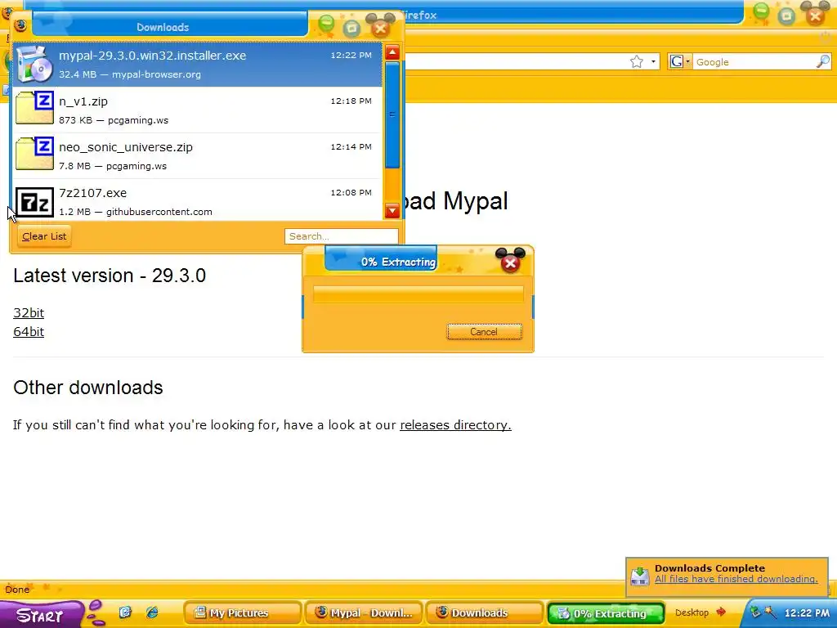837x628 pixels.
Task: Click the Latest version - 29.3.0 heading
Action: [110, 276]
